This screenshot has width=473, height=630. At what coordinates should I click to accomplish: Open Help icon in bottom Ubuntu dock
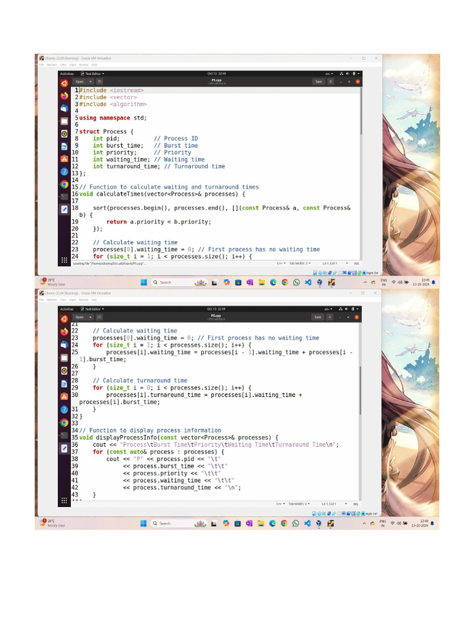[x=64, y=409]
